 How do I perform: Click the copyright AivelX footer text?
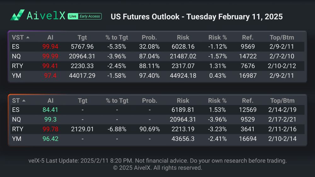point(157,168)
